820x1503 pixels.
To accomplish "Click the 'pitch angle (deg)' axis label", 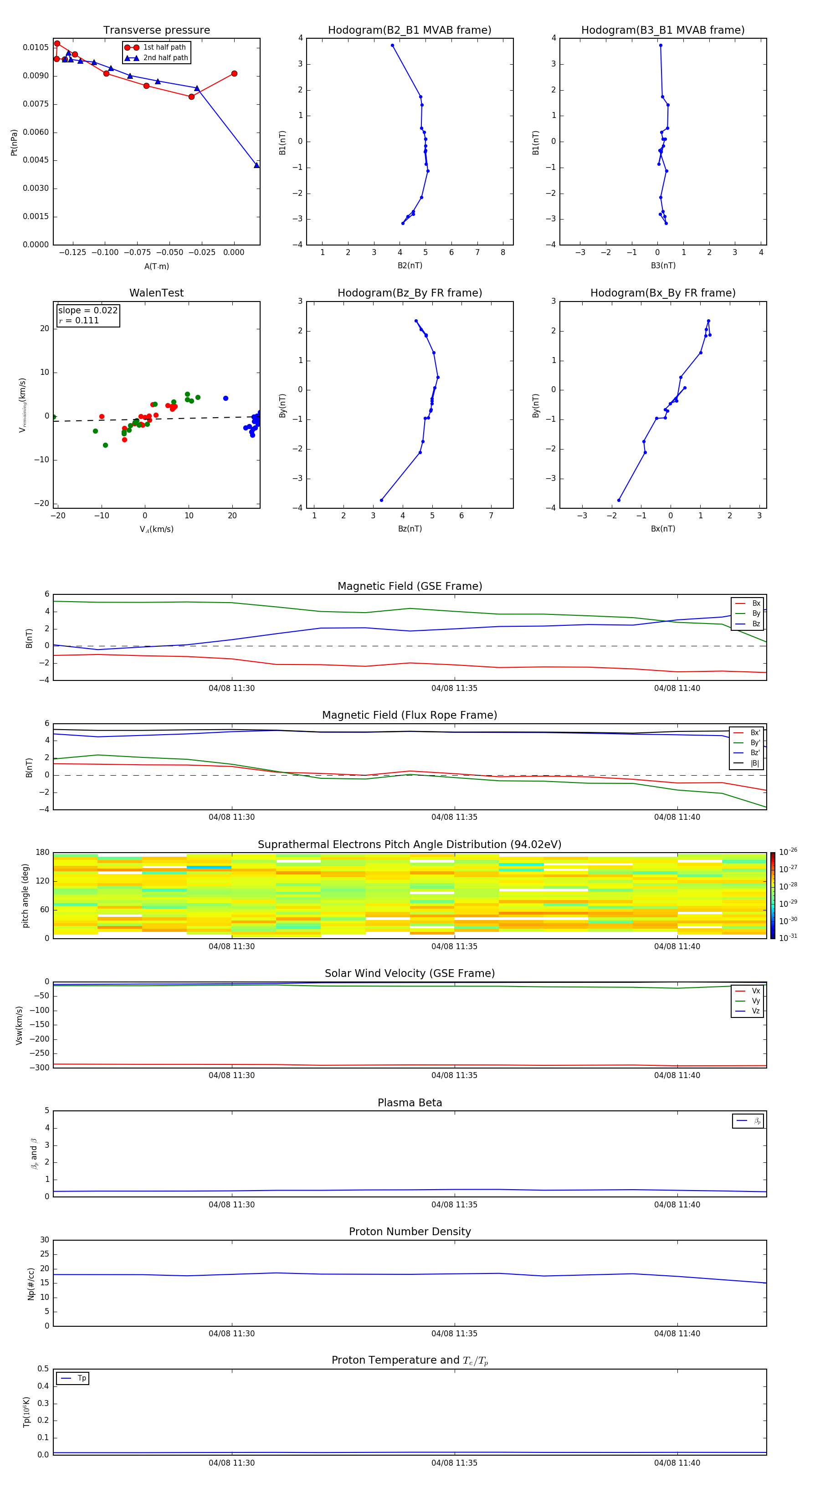I will (x=25, y=895).
